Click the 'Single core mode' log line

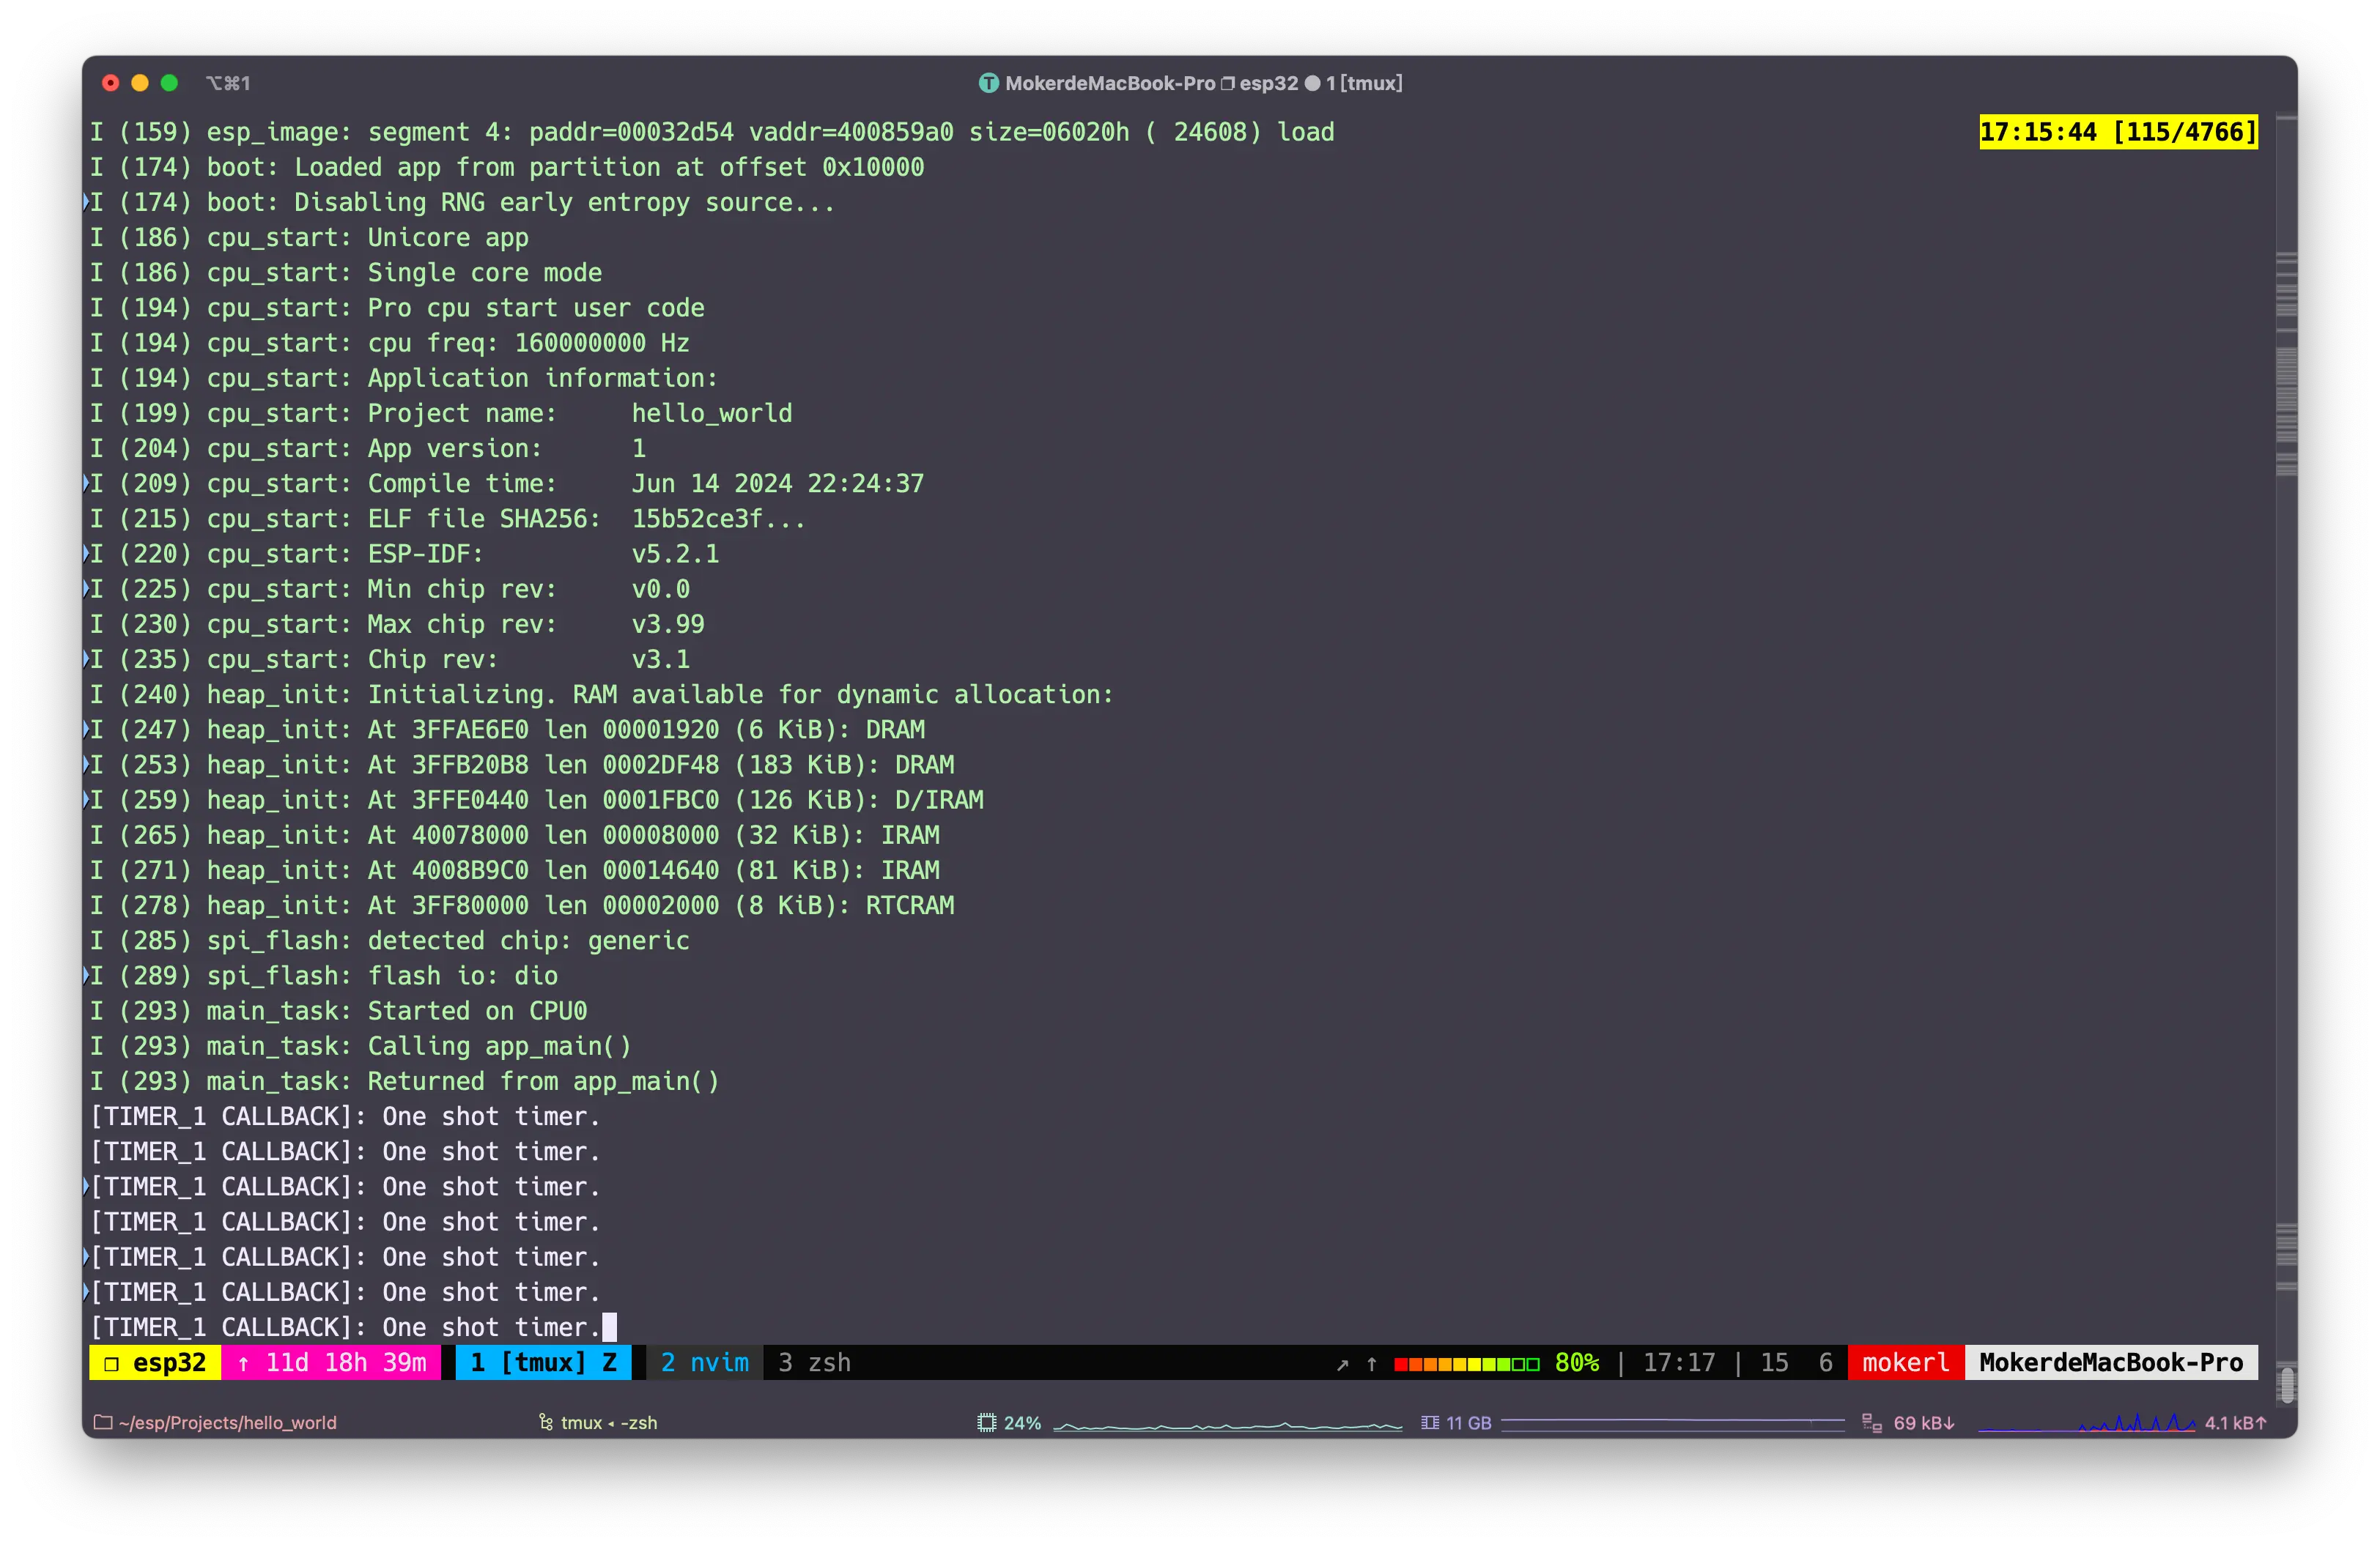(346, 272)
